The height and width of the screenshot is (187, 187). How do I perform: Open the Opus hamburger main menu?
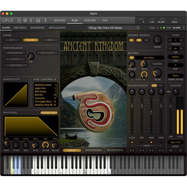pos(19,21)
